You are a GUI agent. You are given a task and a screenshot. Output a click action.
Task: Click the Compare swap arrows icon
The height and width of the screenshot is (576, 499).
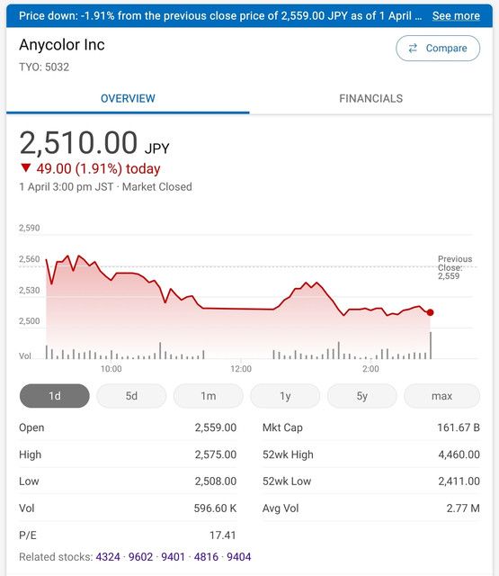point(413,48)
